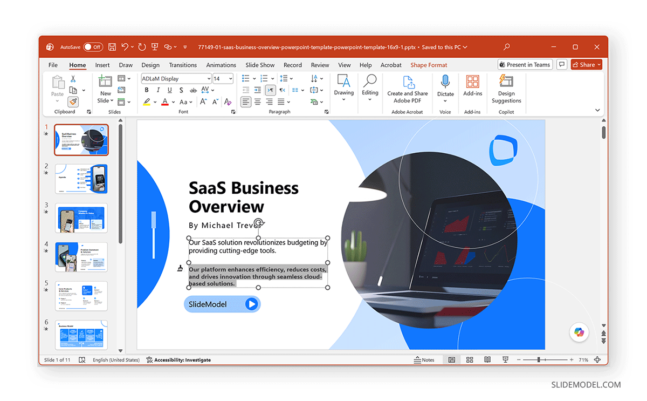Toggle Left-to-Right text direction
The width and height of the screenshot is (647, 401).
point(270,90)
